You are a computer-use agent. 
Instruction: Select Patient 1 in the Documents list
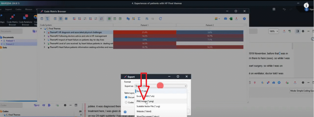[10, 41]
